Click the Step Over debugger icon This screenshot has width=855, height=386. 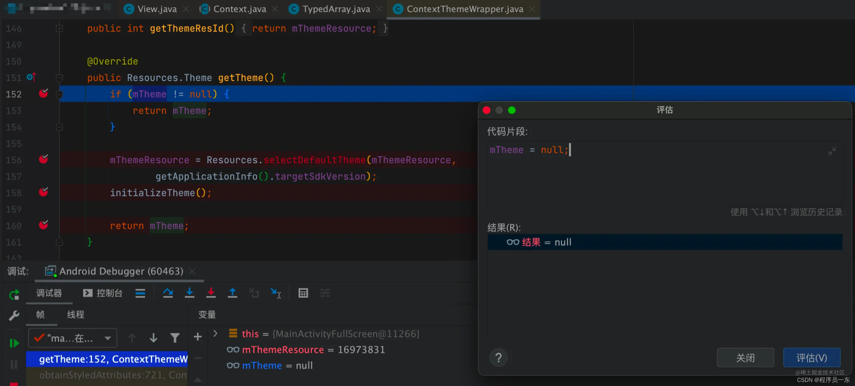click(x=168, y=293)
